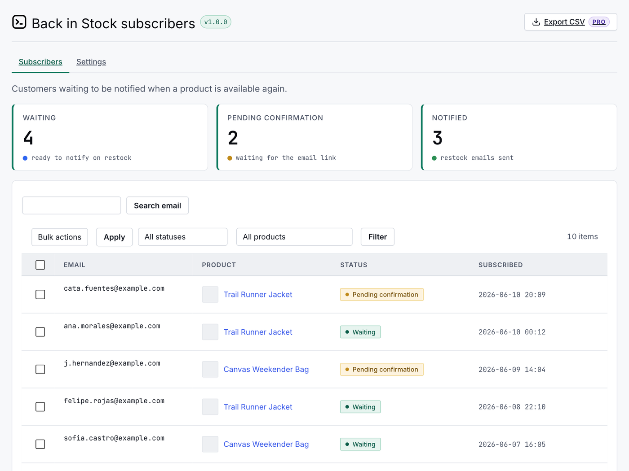This screenshot has width=629, height=471.
Task: Click the Back in Stock subscribers heading
Action: pyautogui.click(x=113, y=23)
